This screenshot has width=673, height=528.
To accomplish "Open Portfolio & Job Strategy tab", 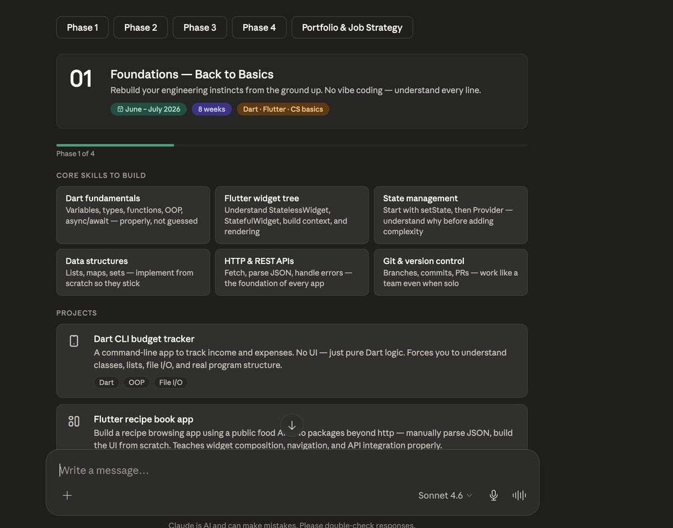I will [352, 27].
